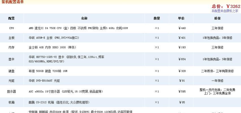Select the 显卡 category cell
The width and height of the screenshot is (241, 113).
[12, 59]
